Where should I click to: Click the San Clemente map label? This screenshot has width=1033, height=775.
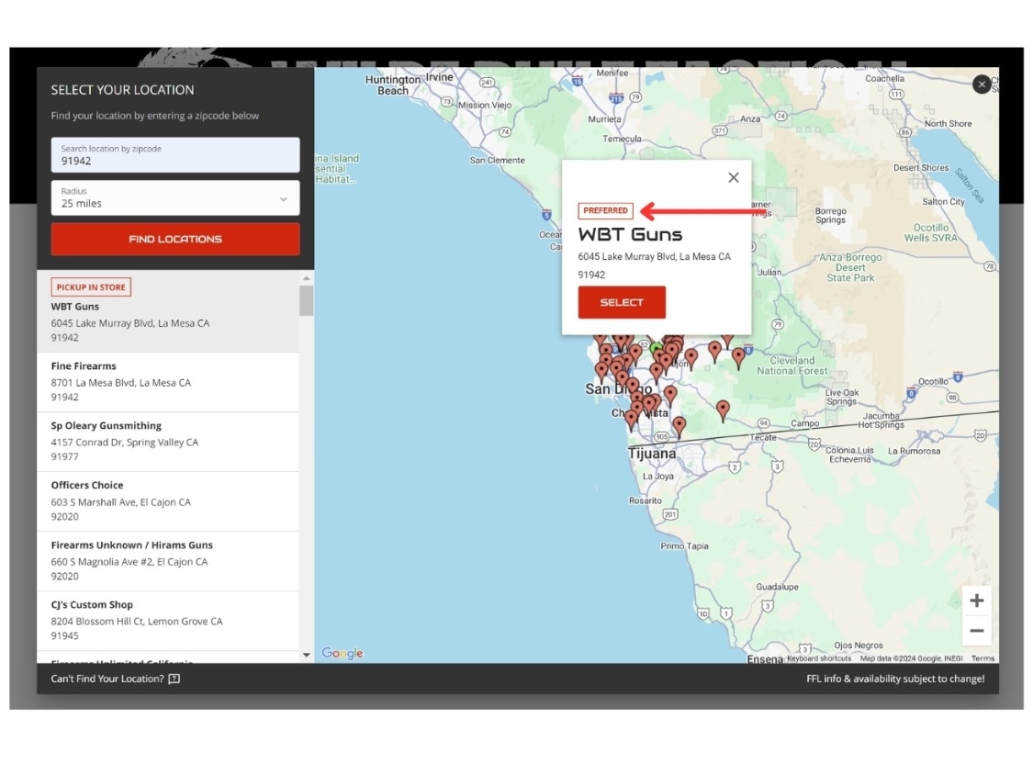click(498, 160)
